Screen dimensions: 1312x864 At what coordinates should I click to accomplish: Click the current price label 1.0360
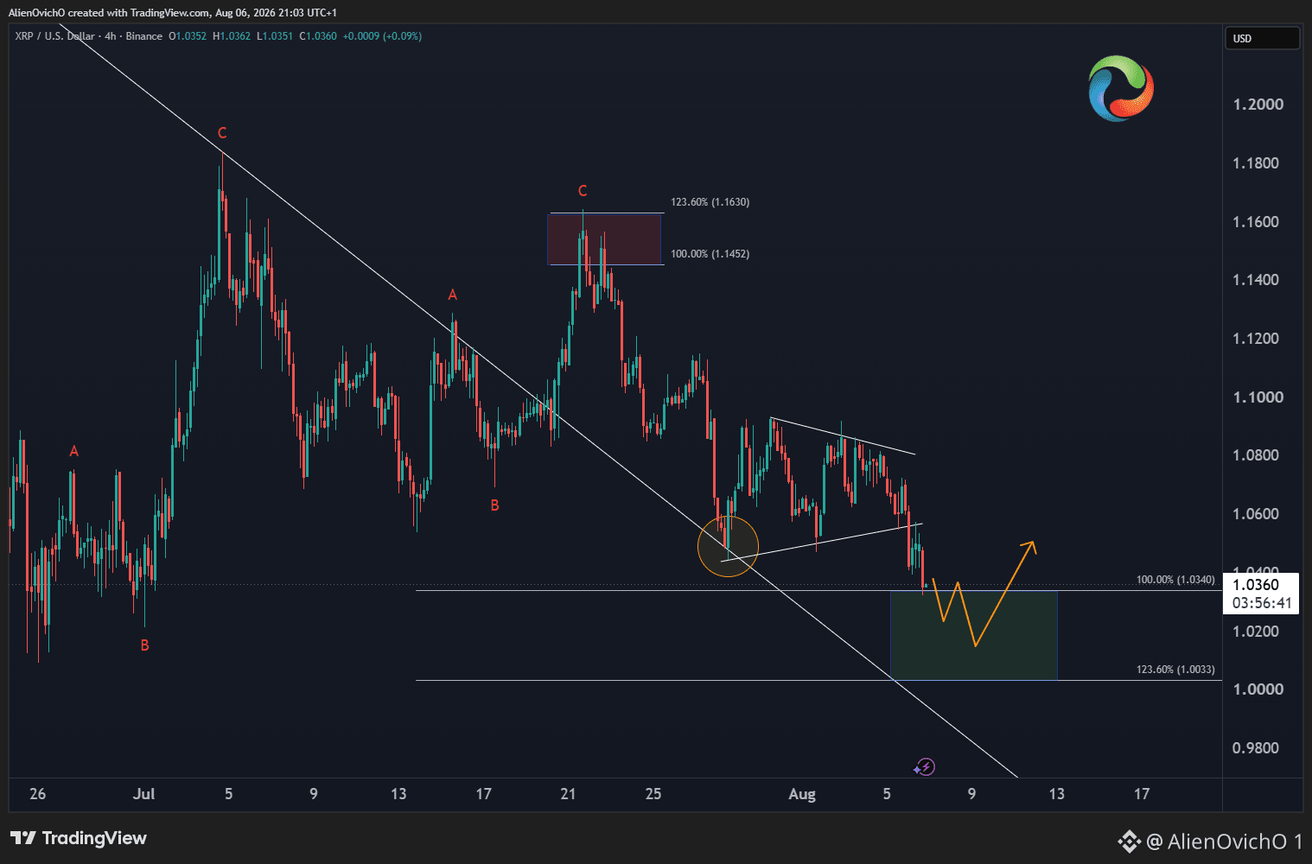click(x=1256, y=585)
